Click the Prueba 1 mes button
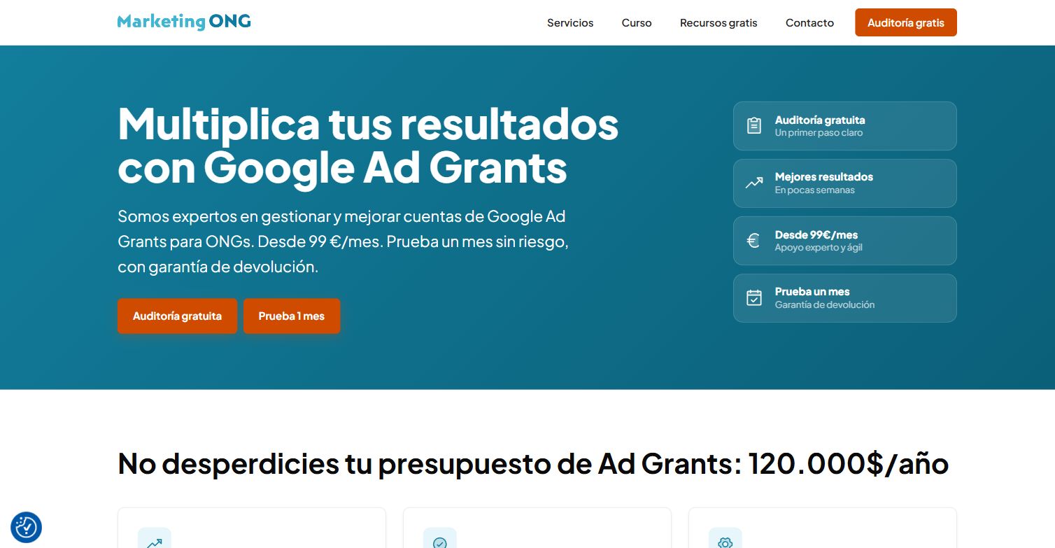This screenshot has width=1055, height=548. 292,316
